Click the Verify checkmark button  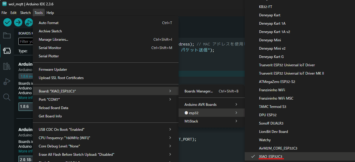coord(7,22)
